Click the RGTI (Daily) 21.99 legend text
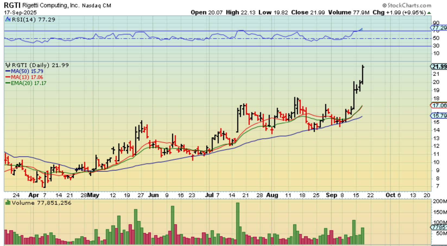This screenshot has width=447, height=246. (40, 65)
